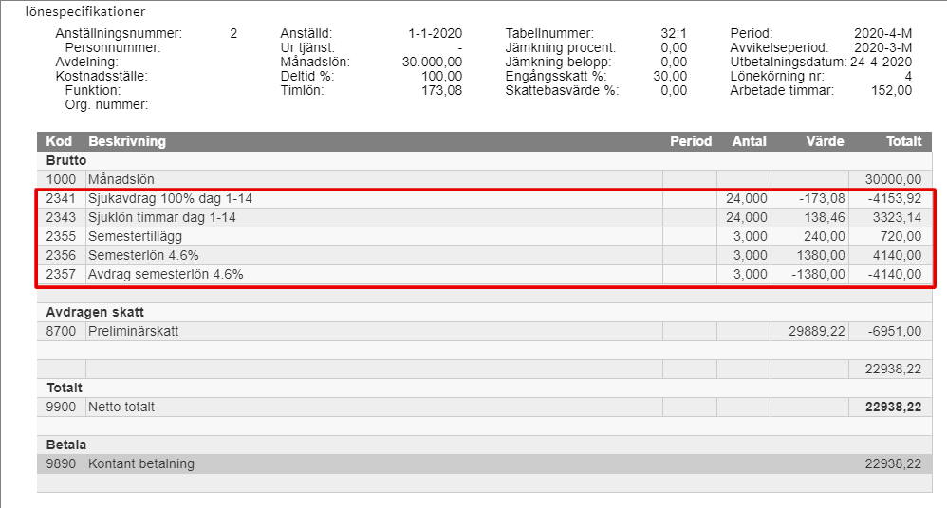Select the Org. nummer label
Viewport: 947px width, 508px height.
click(107, 105)
